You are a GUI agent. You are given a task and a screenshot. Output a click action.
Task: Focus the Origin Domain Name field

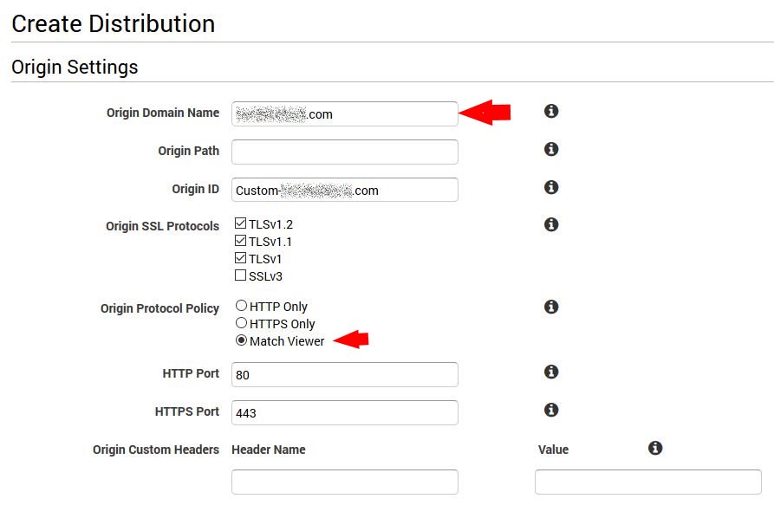pyautogui.click(x=345, y=114)
